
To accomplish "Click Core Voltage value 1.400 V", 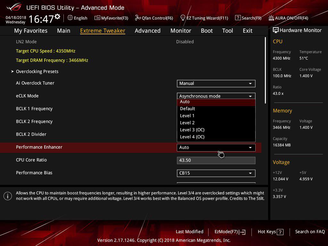I will coord(306,76).
